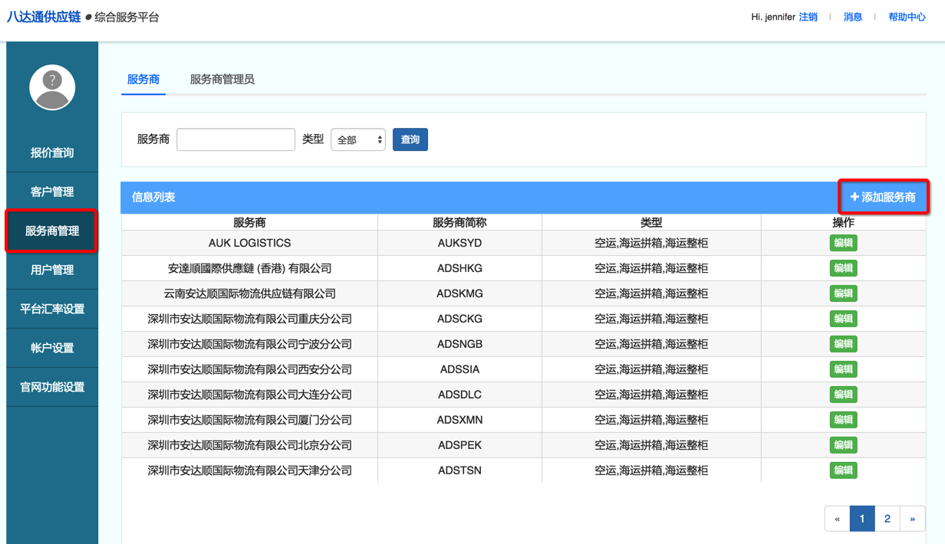This screenshot has width=945, height=544.
Task: Click 编辑 for the ADSPEK row
Action: pos(843,445)
